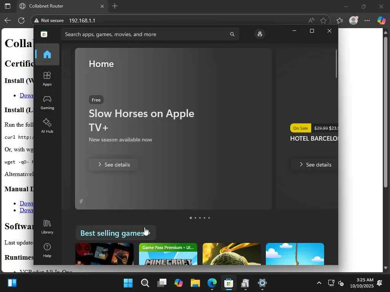Refresh the Collabnet Router page
The width and height of the screenshot is (390, 292).
21,21
